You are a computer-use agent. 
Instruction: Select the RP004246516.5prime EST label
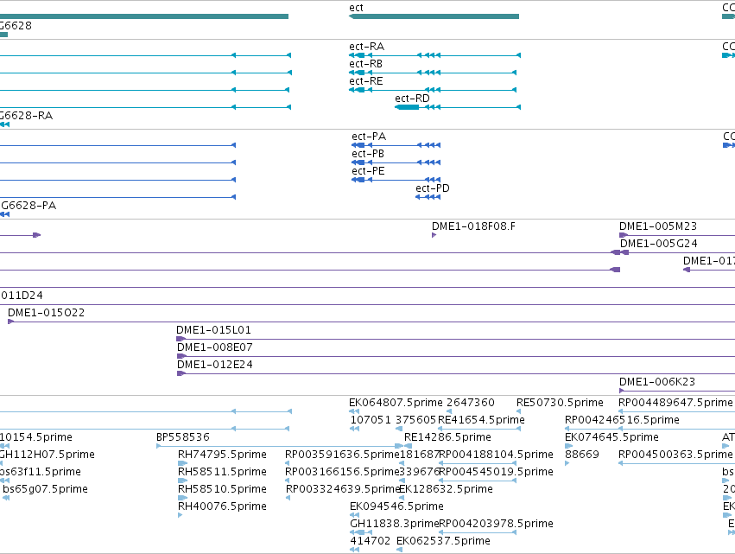click(622, 420)
